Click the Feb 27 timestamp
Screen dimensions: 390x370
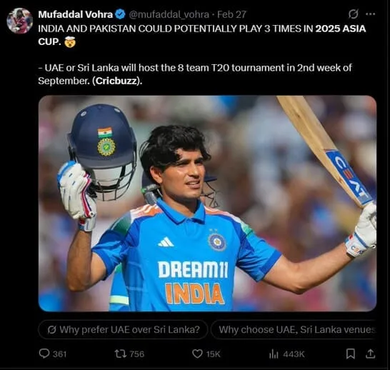click(x=231, y=14)
